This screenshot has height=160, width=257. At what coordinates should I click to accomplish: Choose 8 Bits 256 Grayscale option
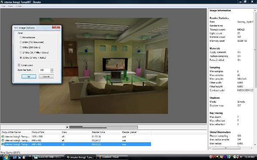(21, 42)
